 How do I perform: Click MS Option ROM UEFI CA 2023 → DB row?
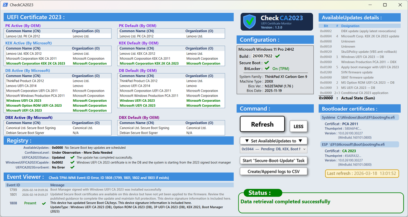point(359,83)
